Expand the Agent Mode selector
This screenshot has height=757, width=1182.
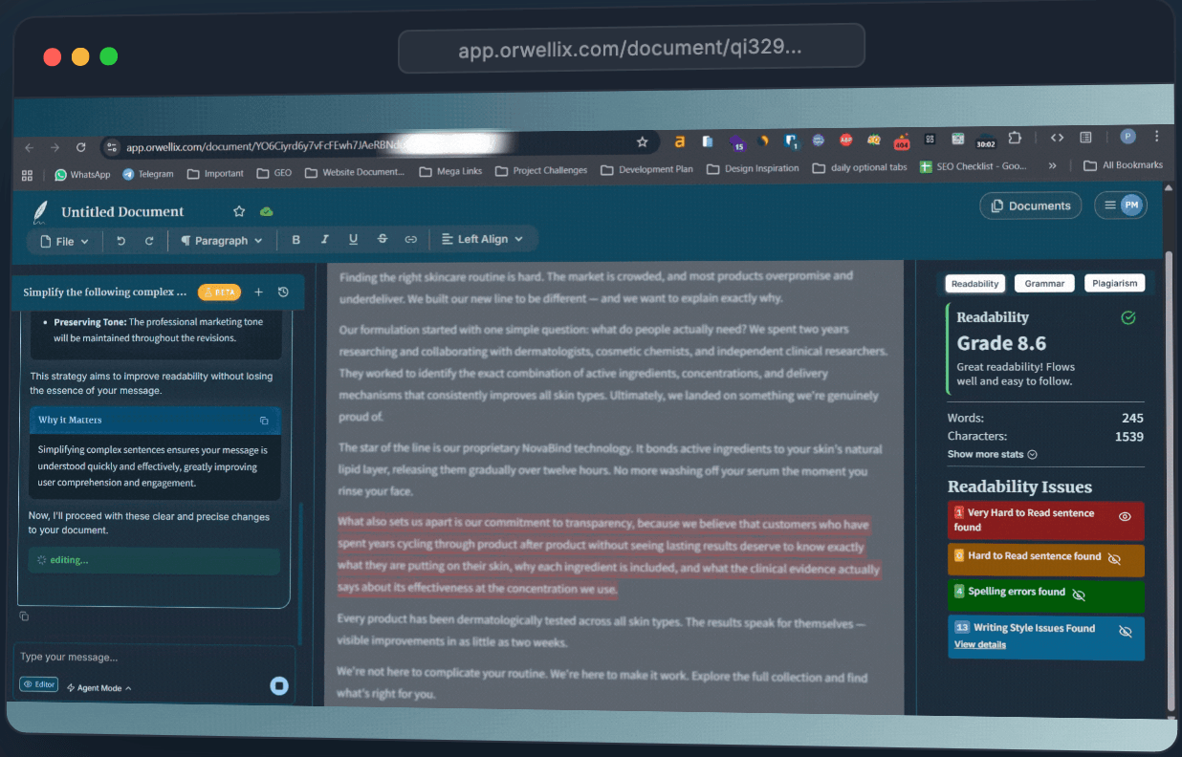tap(98, 685)
